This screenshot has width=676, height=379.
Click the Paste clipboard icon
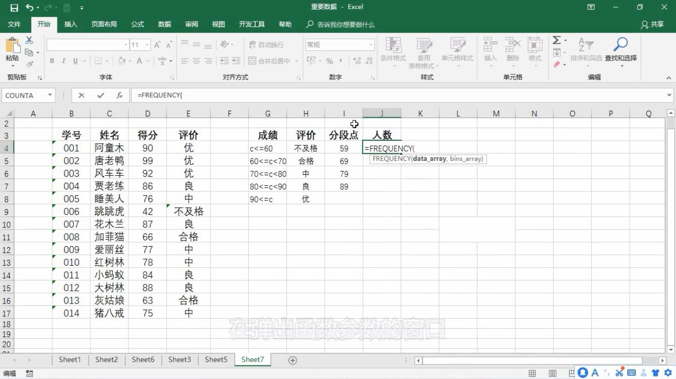(12, 46)
